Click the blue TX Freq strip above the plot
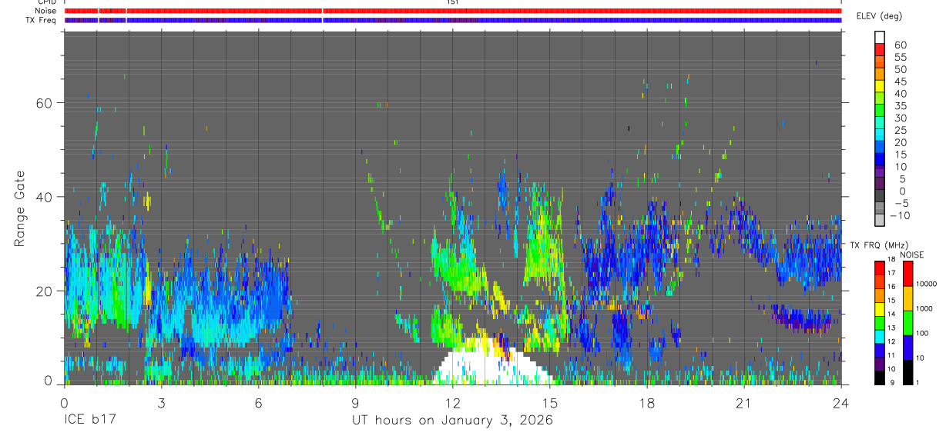The width and height of the screenshot is (946, 436). click(x=452, y=20)
